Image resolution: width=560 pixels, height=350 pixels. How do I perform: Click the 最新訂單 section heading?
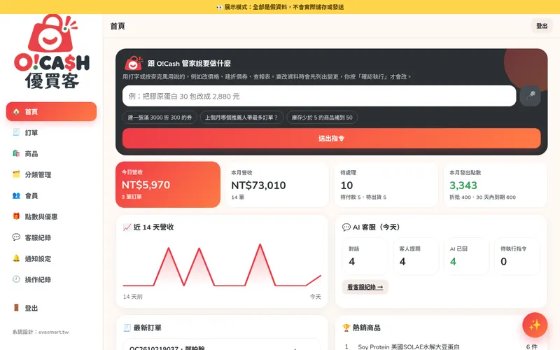pos(148,328)
